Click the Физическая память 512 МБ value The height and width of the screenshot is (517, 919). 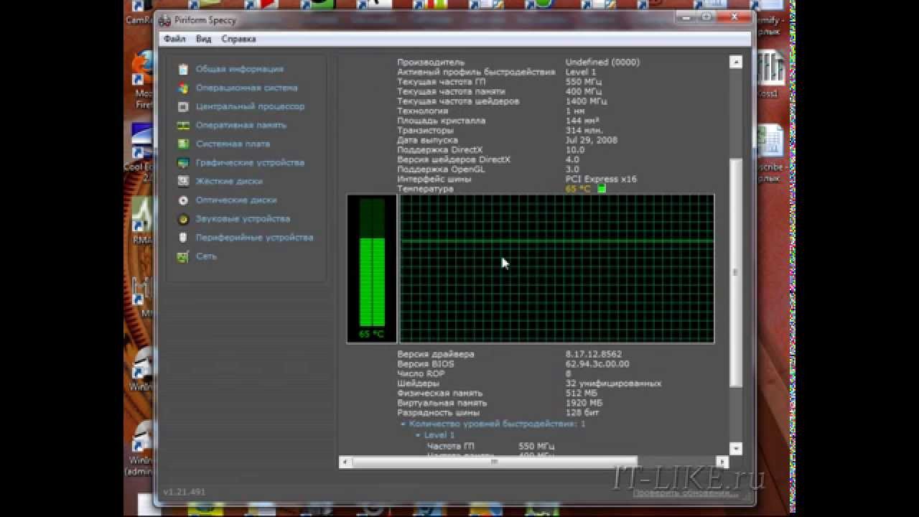581,393
